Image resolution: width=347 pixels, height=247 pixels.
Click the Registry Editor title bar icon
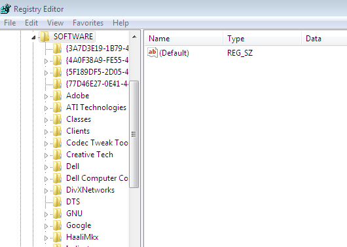pyautogui.click(x=5, y=9)
